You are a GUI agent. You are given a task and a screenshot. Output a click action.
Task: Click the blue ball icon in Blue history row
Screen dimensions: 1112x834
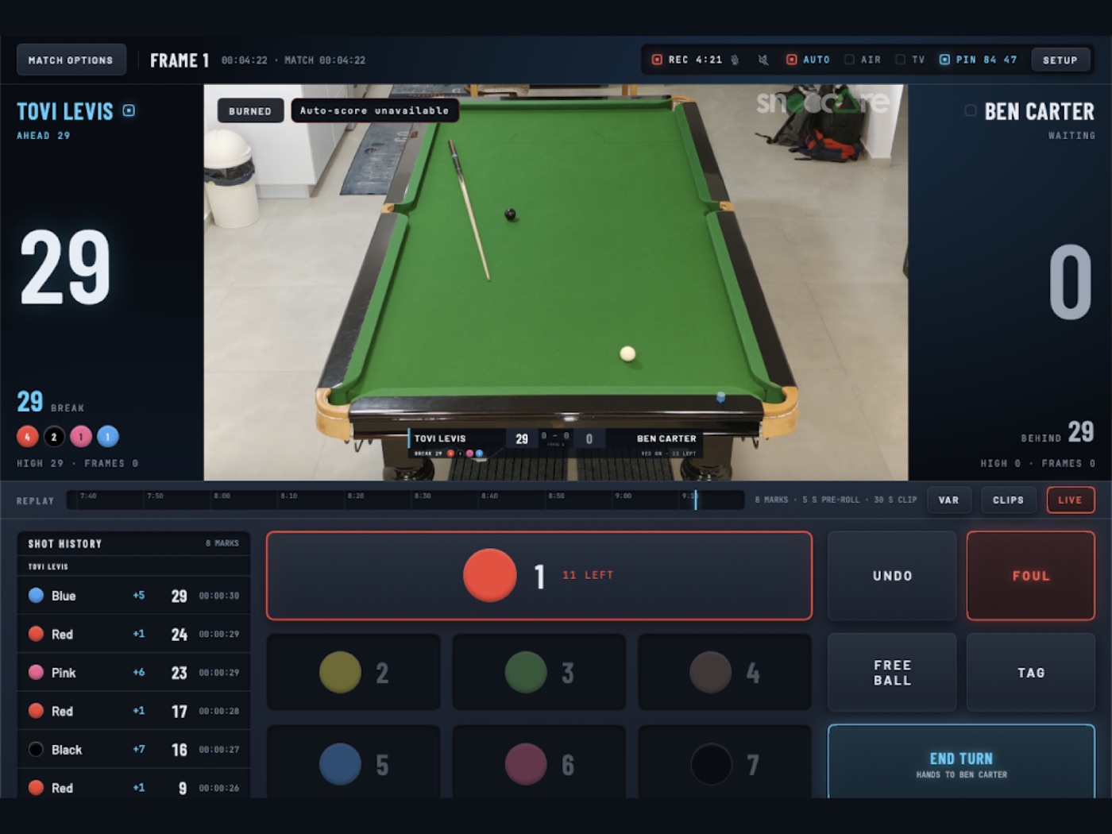pyautogui.click(x=36, y=595)
